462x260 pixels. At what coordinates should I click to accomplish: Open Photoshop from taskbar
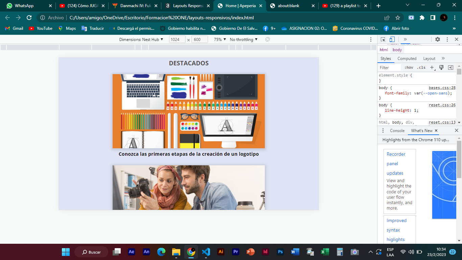[280, 252]
